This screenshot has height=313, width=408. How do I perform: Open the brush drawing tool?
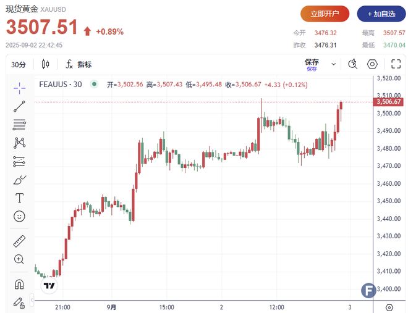[19, 180]
